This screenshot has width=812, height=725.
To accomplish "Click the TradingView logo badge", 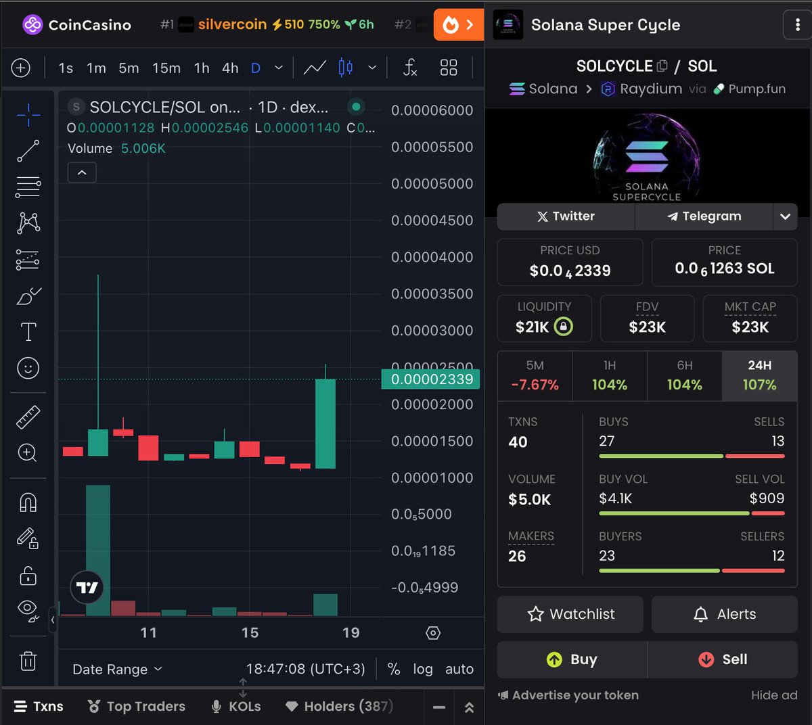I will [87, 588].
